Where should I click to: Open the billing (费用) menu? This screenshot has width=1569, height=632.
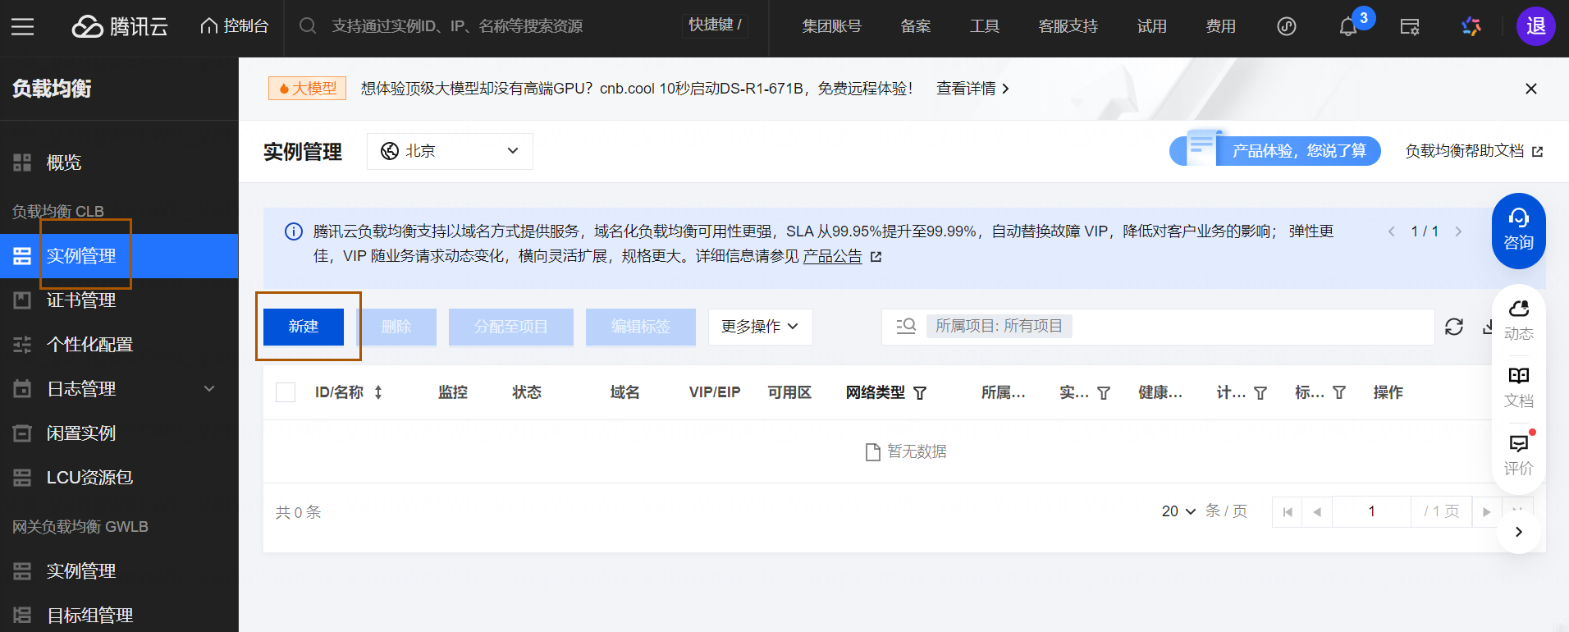tap(1220, 26)
